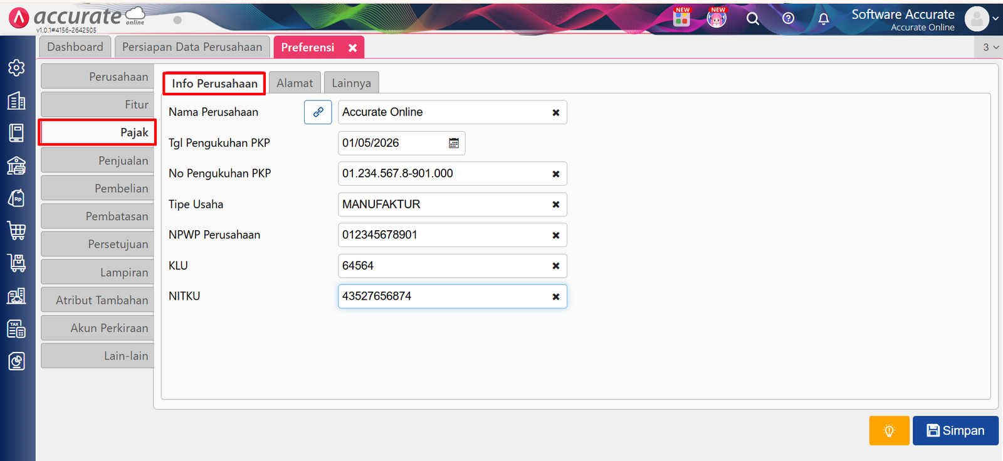Screen dimensions: 1003x461
Task: Open the notifications bell
Action: click(x=824, y=19)
